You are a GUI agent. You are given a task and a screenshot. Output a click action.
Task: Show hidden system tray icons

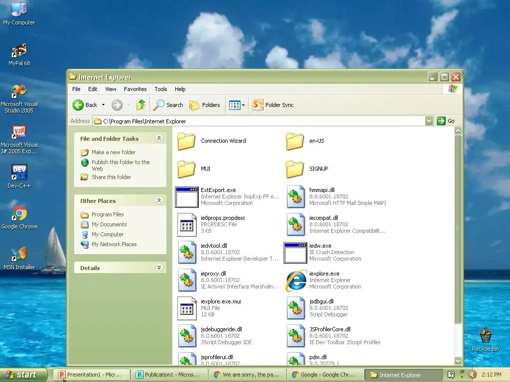(x=472, y=375)
